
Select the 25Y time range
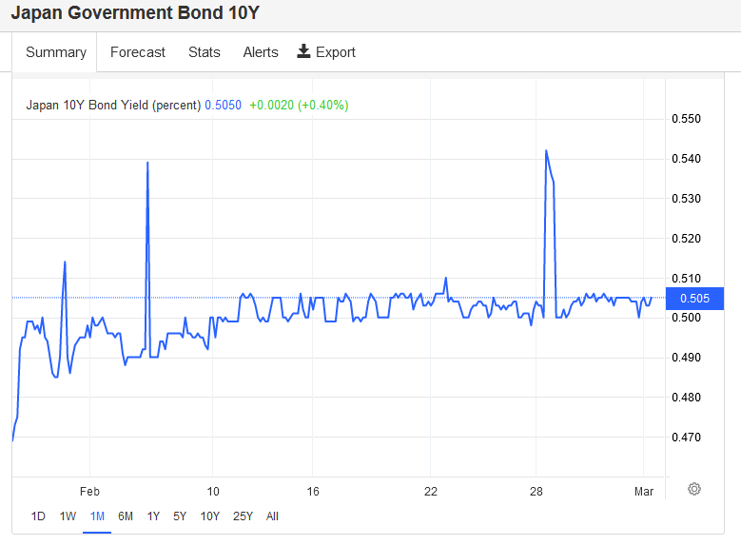[243, 516]
